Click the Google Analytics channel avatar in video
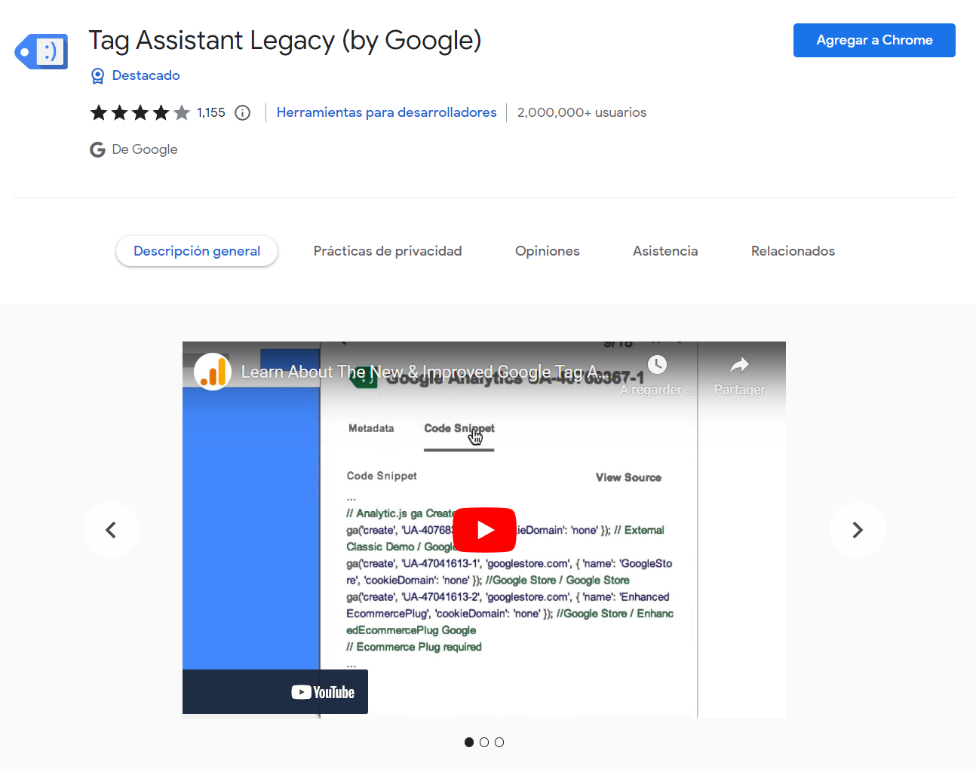976x769 pixels. click(x=213, y=372)
